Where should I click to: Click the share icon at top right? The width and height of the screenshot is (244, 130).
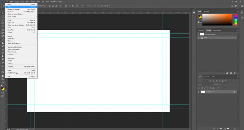(242, 6)
